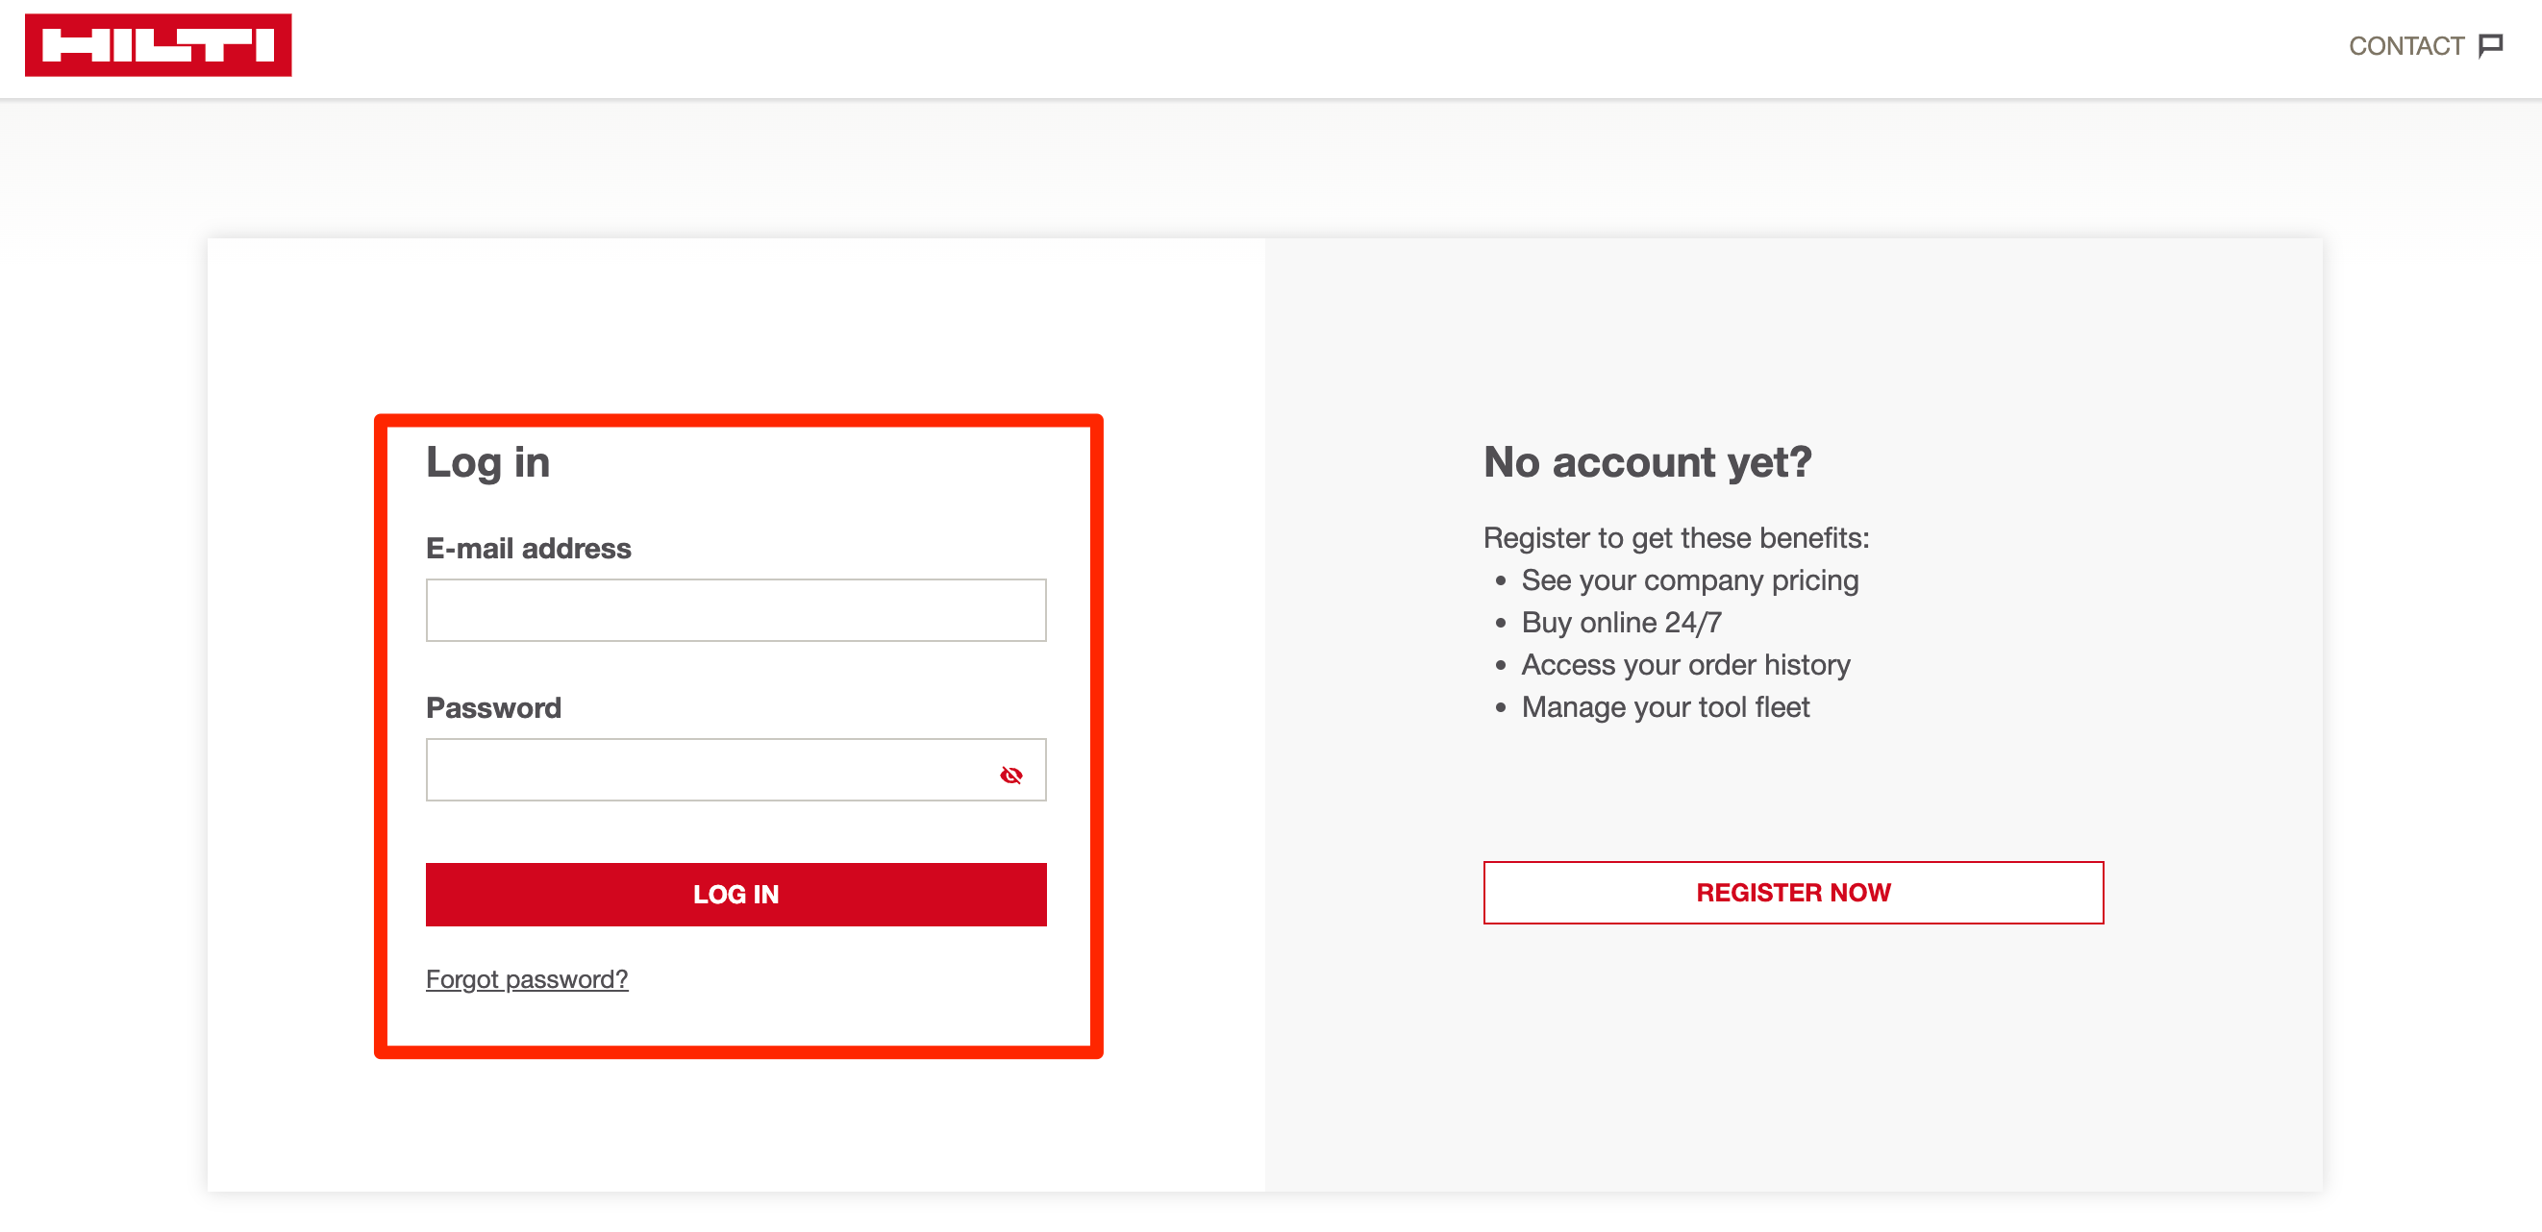Click the See your company pricing bullet
Screen dimensions: 2542x1232
click(1689, 580)
